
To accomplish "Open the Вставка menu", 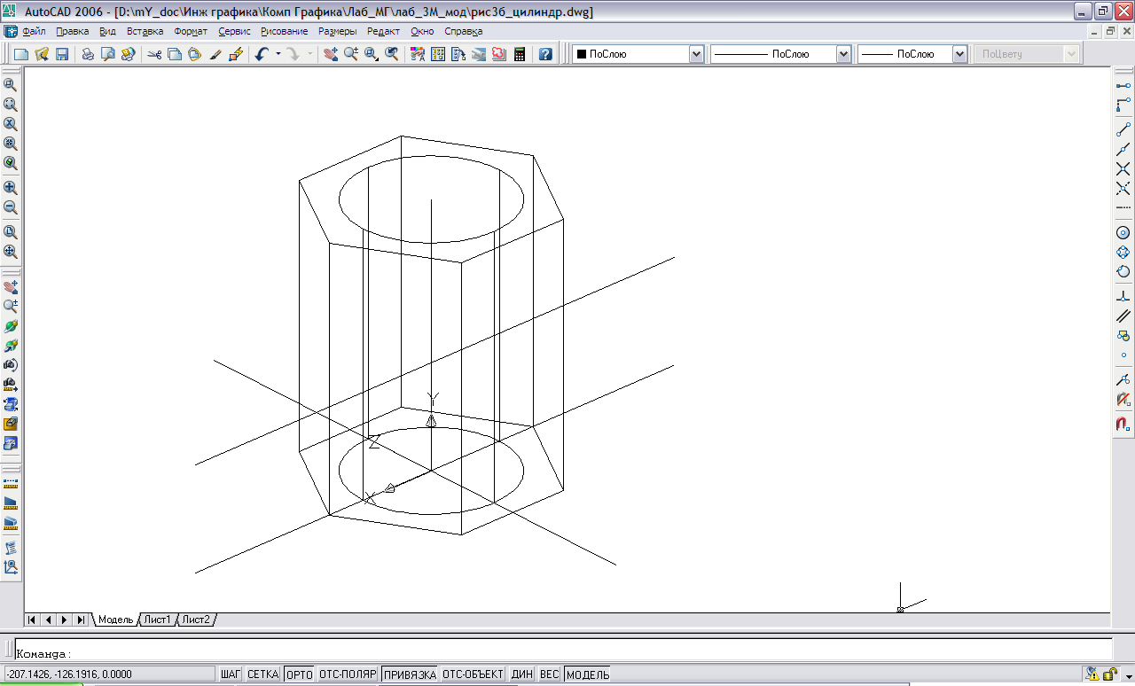I will tap(145, 31).
